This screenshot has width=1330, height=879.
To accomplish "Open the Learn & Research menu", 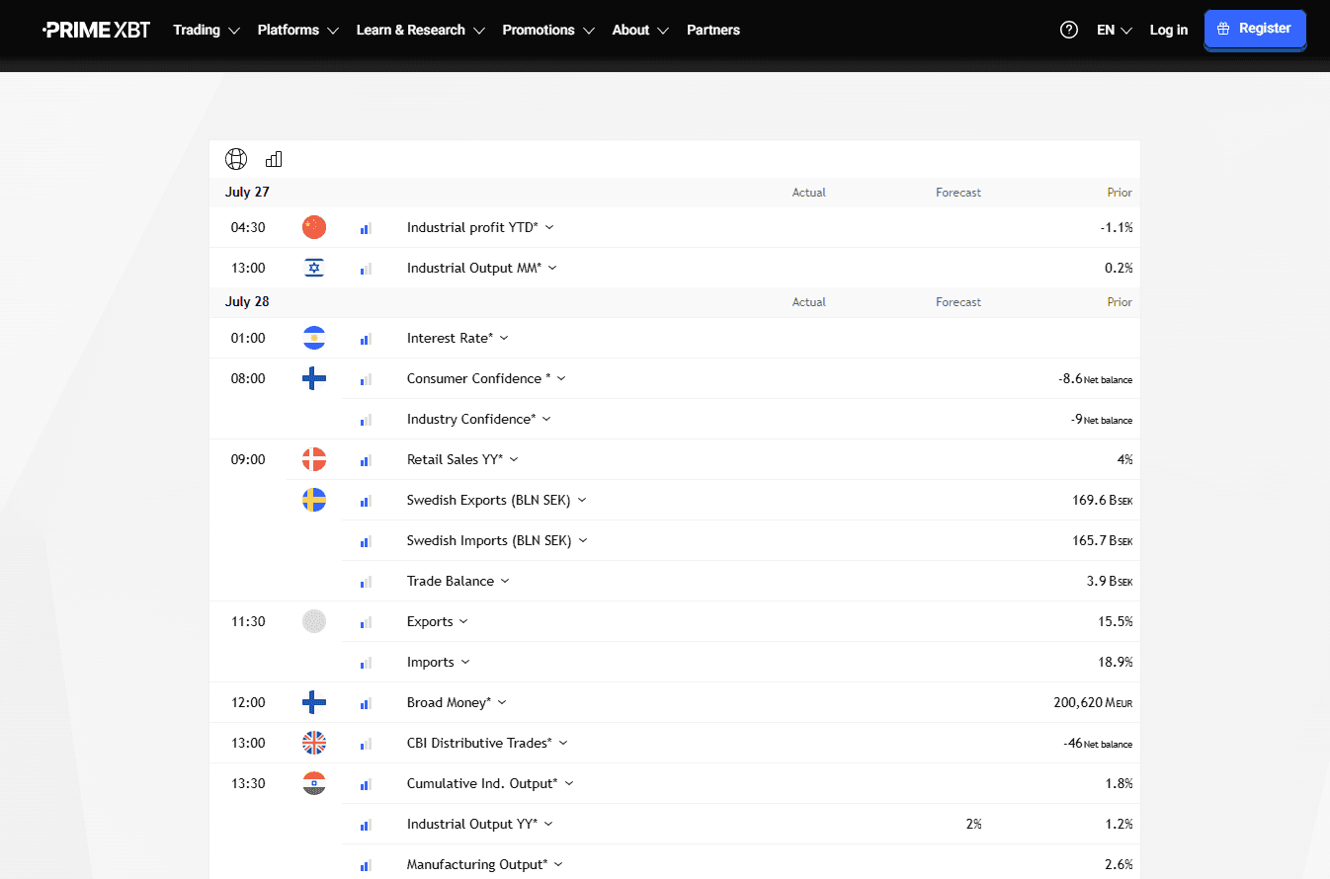I will (x=421, y=30).
